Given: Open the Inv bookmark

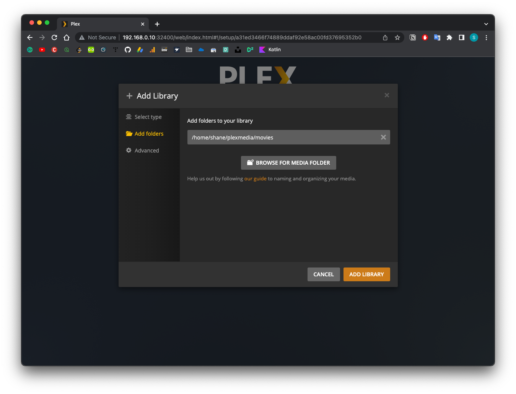Looking at the screenshot, I should pos(164,50).
